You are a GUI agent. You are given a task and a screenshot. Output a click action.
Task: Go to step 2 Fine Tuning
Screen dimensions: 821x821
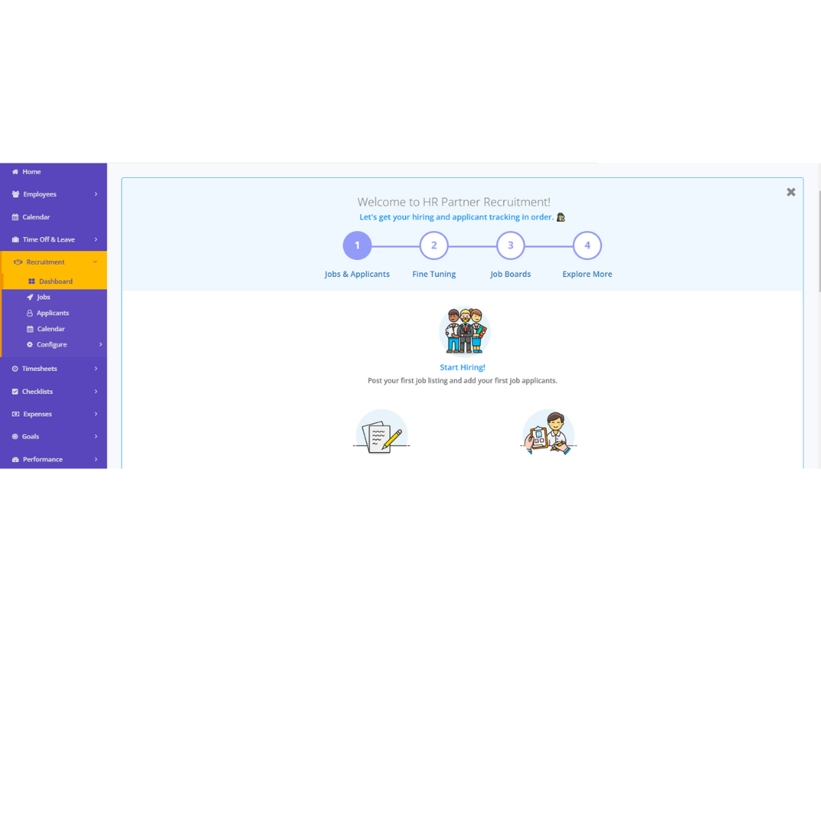click(x=434, y=246)
